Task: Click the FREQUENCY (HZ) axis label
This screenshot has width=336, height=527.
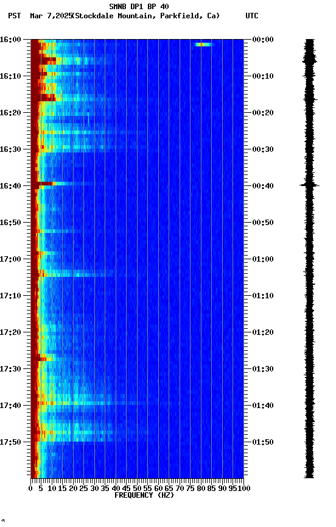Action: (144, 495)
